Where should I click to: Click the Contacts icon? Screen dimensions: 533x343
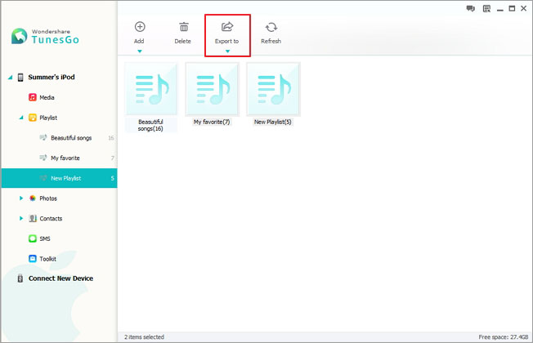point(33,218)
